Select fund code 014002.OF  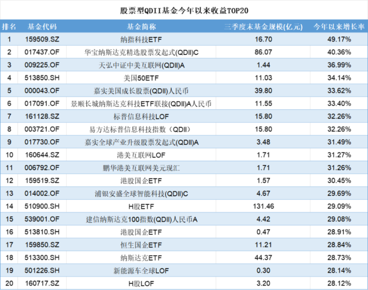tap(42, 193)
